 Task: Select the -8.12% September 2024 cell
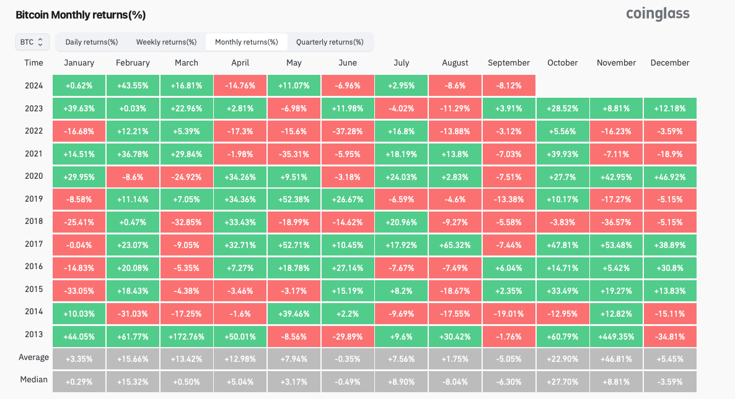tap(509, 85)
